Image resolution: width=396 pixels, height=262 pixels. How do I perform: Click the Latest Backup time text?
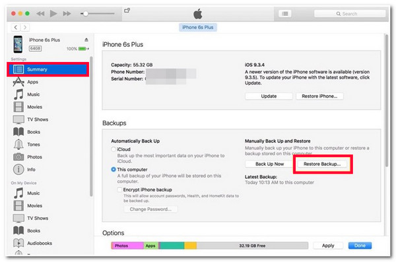(x=279, y=182)
